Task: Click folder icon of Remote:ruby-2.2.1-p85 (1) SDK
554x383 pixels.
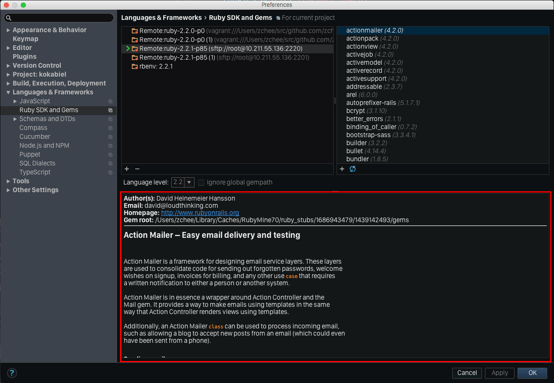Action: (x=135, y=58)
